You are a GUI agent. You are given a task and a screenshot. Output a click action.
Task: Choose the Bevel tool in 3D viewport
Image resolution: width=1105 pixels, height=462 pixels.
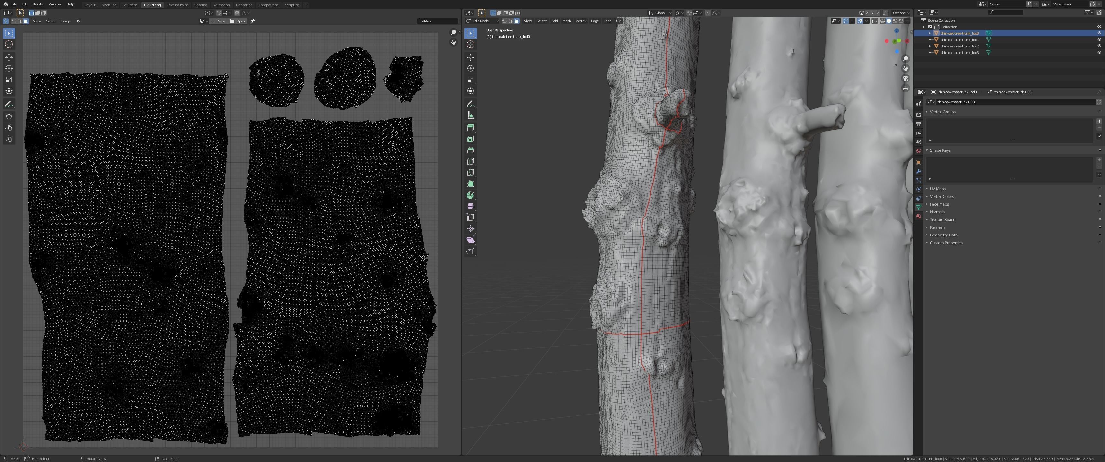[x=471, y=150]
